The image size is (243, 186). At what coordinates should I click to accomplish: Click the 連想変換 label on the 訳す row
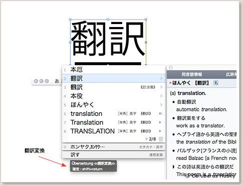[x=156, y=155]
